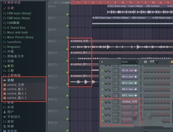The image size is (173, 132).
Task: Click the audio file icon beside untitled_插入 1
Action: tap(4, 89)
